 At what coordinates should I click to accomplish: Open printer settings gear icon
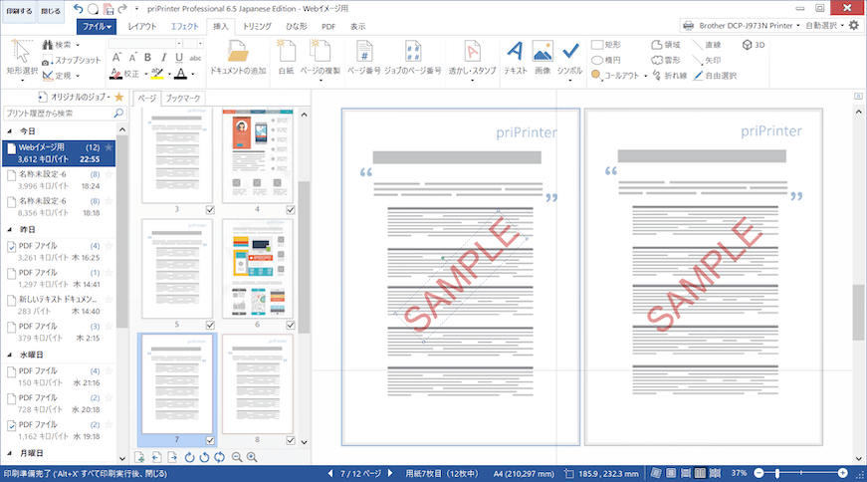click(x=854, y=25)
